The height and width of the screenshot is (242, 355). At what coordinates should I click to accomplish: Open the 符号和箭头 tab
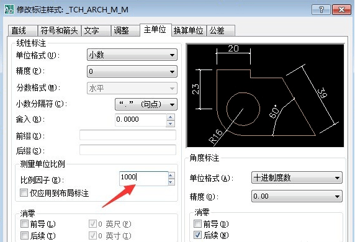(x=60, y=30)
